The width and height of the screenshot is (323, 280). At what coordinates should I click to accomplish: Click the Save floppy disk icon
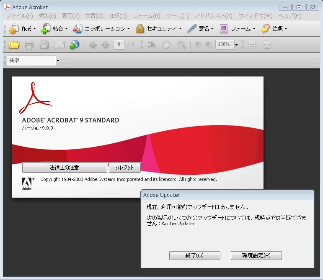[x=44, y=45]
